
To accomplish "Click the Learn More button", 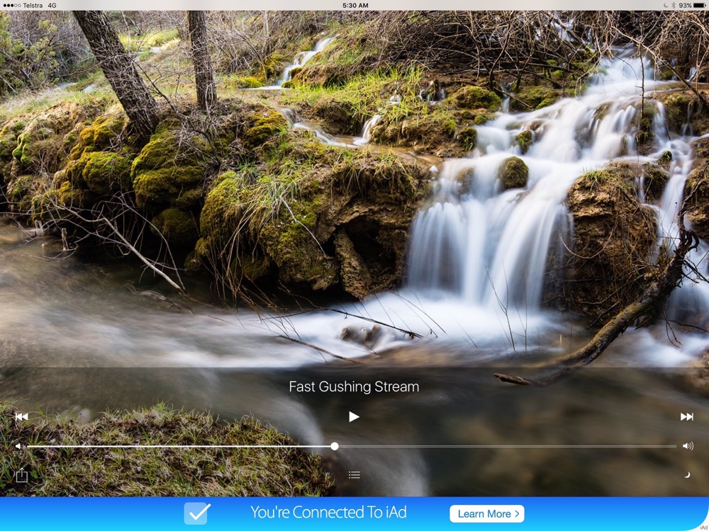I will click(x=487, y=514).
